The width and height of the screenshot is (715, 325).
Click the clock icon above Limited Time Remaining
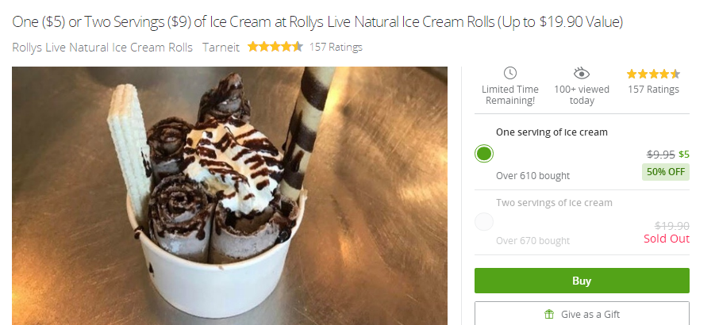tap(509, 73)
